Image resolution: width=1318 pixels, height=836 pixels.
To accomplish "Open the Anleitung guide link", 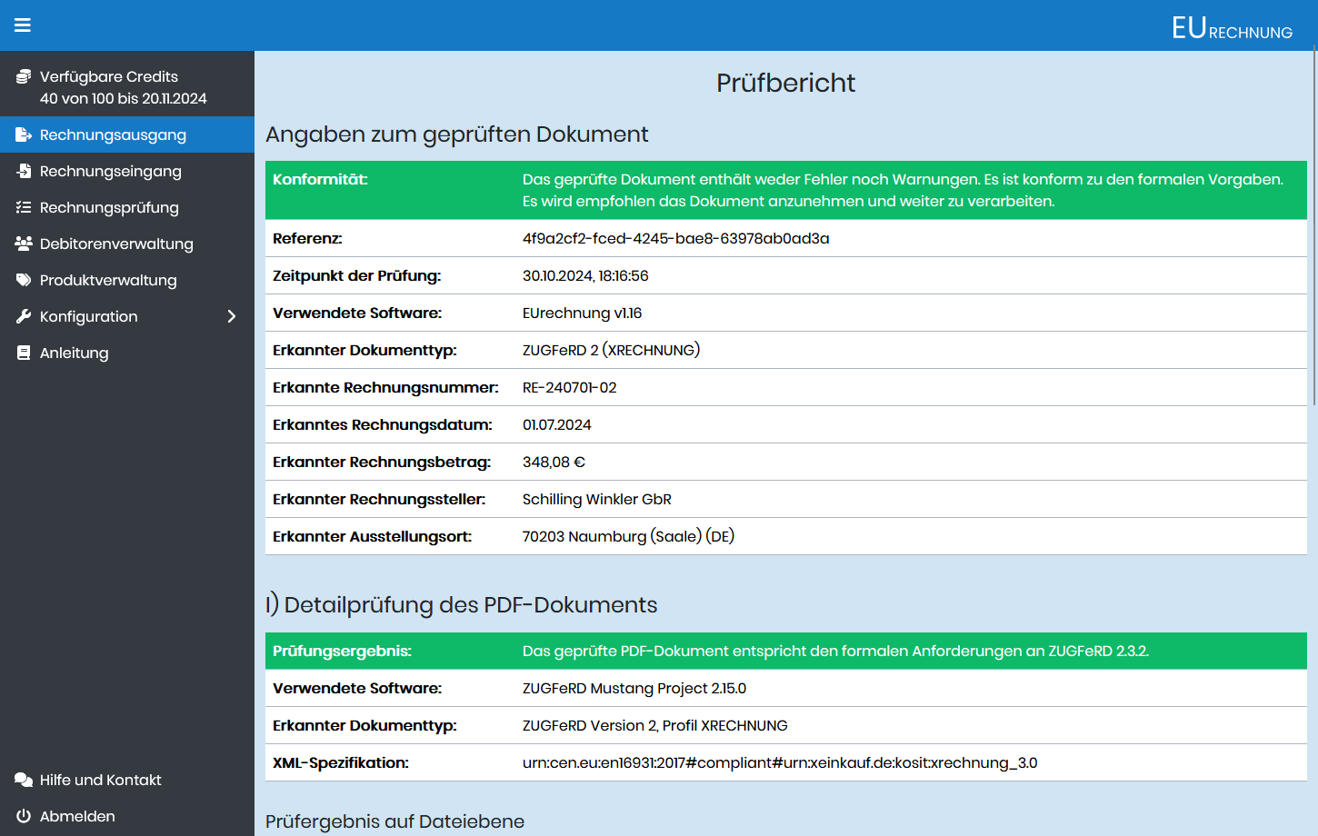I will (127, 353).
